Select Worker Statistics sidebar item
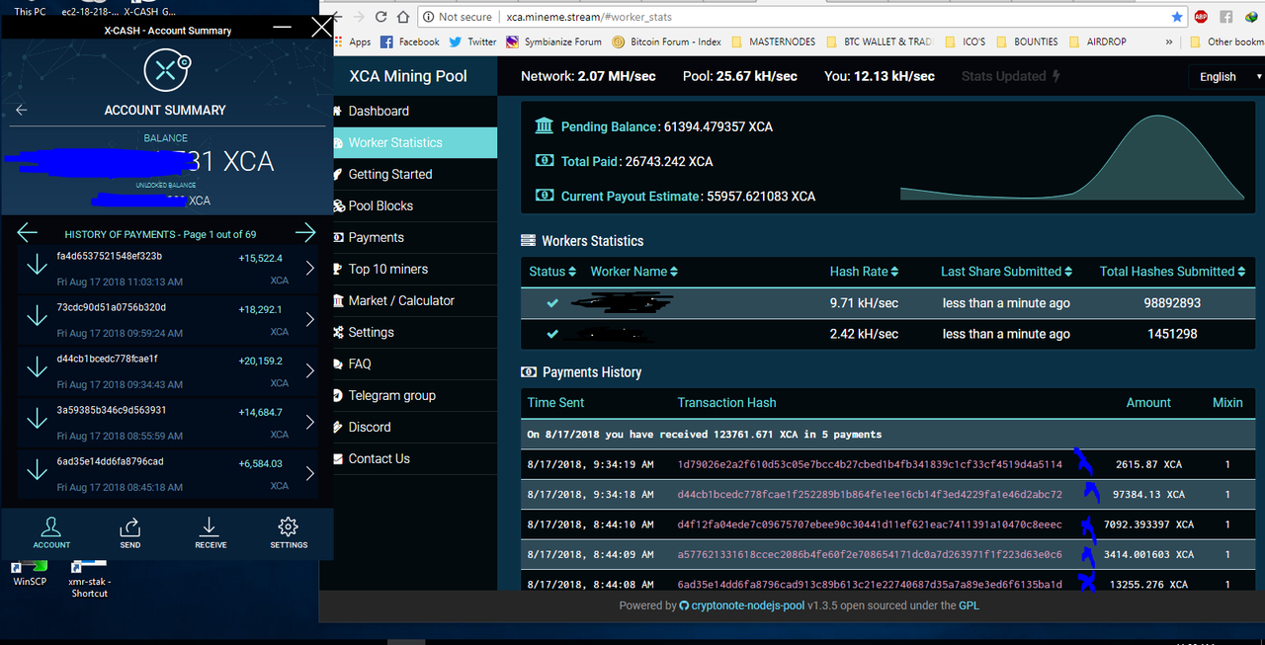The image size is (1265, 645). pyautogui.click(x=415, y=142)
